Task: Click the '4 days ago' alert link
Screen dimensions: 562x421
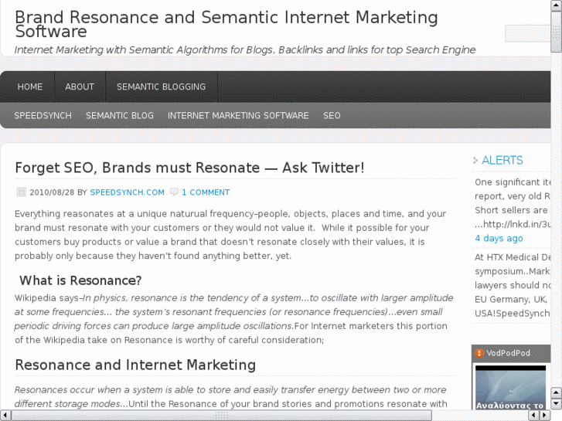Action: (x=499, y=238)
